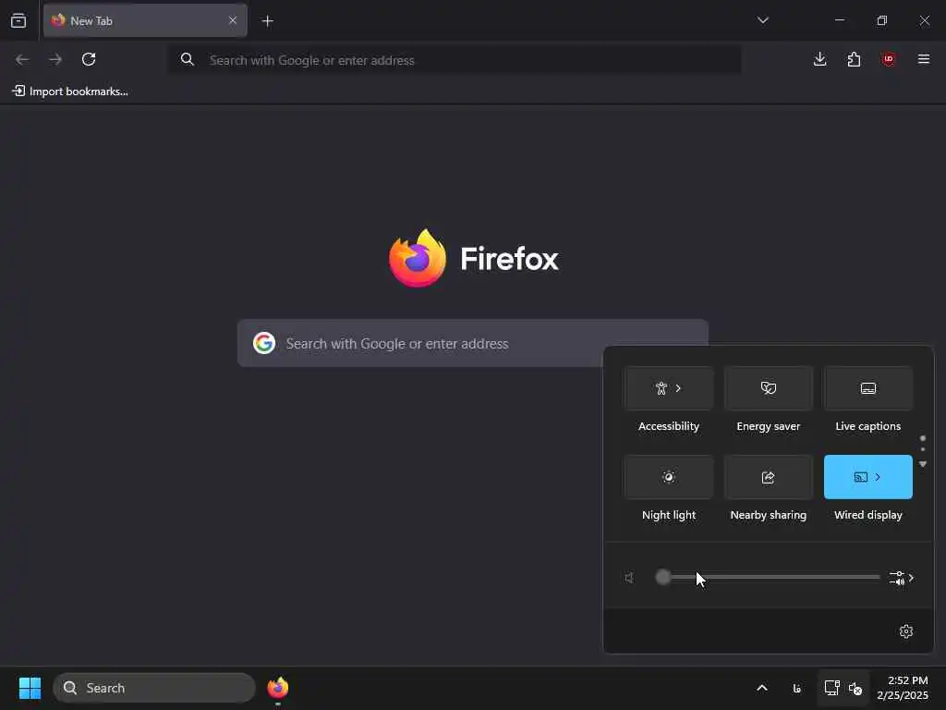
Task: Click the address bar magnifier icon
Action: (x=187, y=59)
